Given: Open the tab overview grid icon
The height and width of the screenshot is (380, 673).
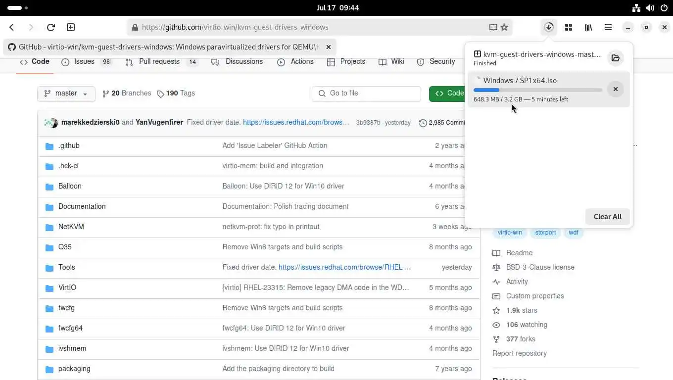Looking at the screenshot, I should click(x=569, y=27).
